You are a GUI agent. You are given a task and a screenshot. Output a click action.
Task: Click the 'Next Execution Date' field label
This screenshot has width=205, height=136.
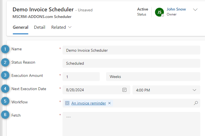(x=29, y=89)
